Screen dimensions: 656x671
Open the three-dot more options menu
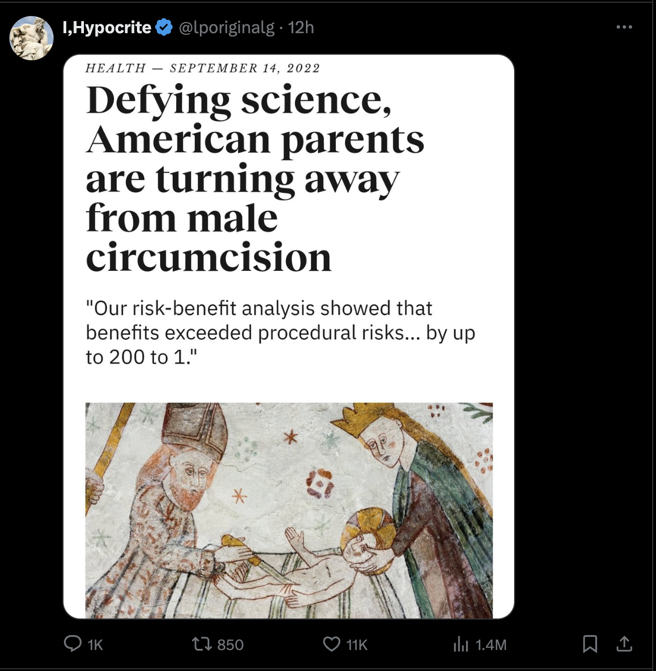[x=624, y=27]
